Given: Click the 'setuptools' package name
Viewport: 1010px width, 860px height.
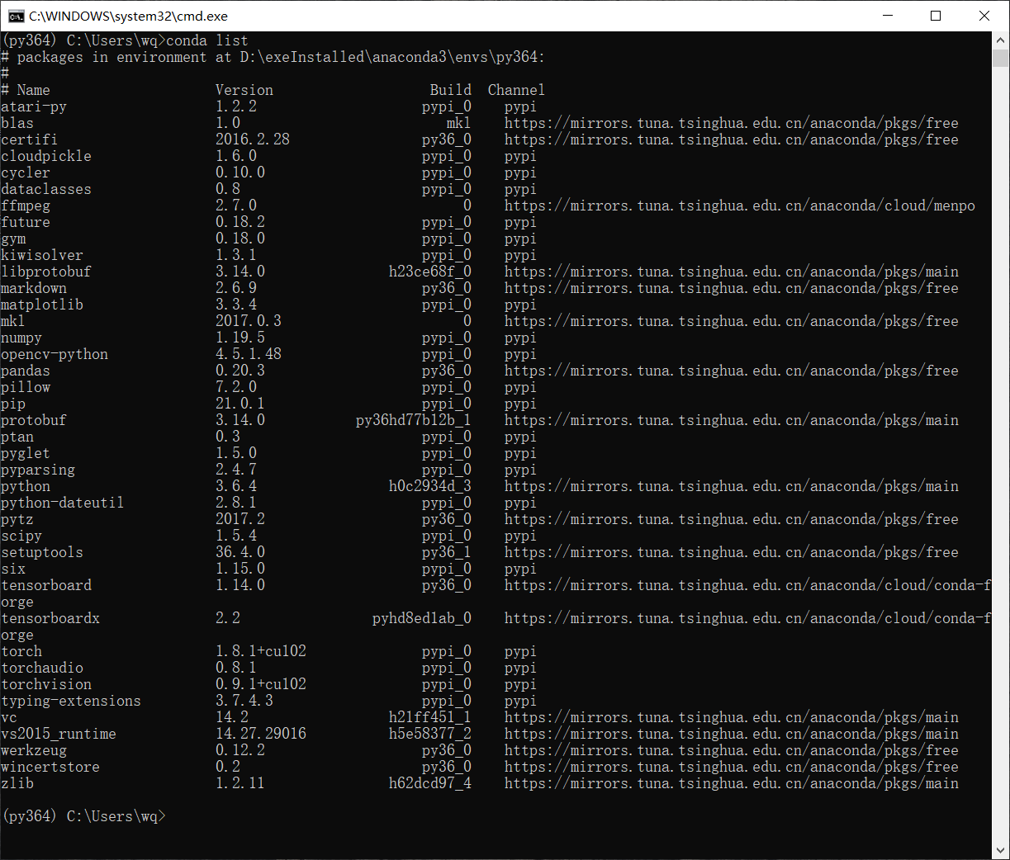Looking at the screenshot, I should tap(42, 552).
